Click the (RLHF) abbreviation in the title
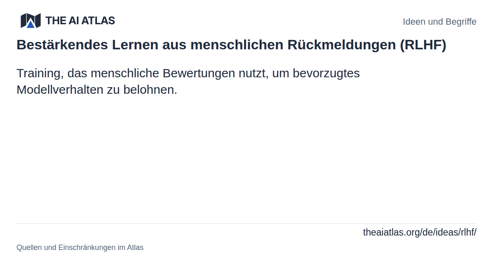The height and width of the screenshot is (259, 493). (x=423, y=45)
